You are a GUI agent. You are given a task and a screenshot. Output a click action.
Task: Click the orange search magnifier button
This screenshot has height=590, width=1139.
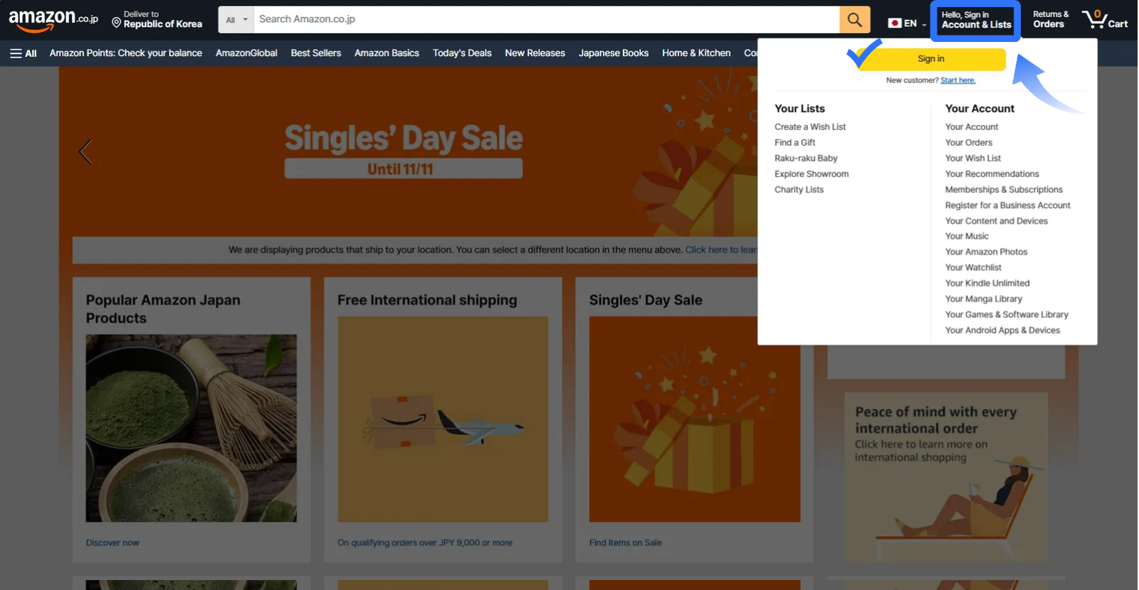coord(855,20)
